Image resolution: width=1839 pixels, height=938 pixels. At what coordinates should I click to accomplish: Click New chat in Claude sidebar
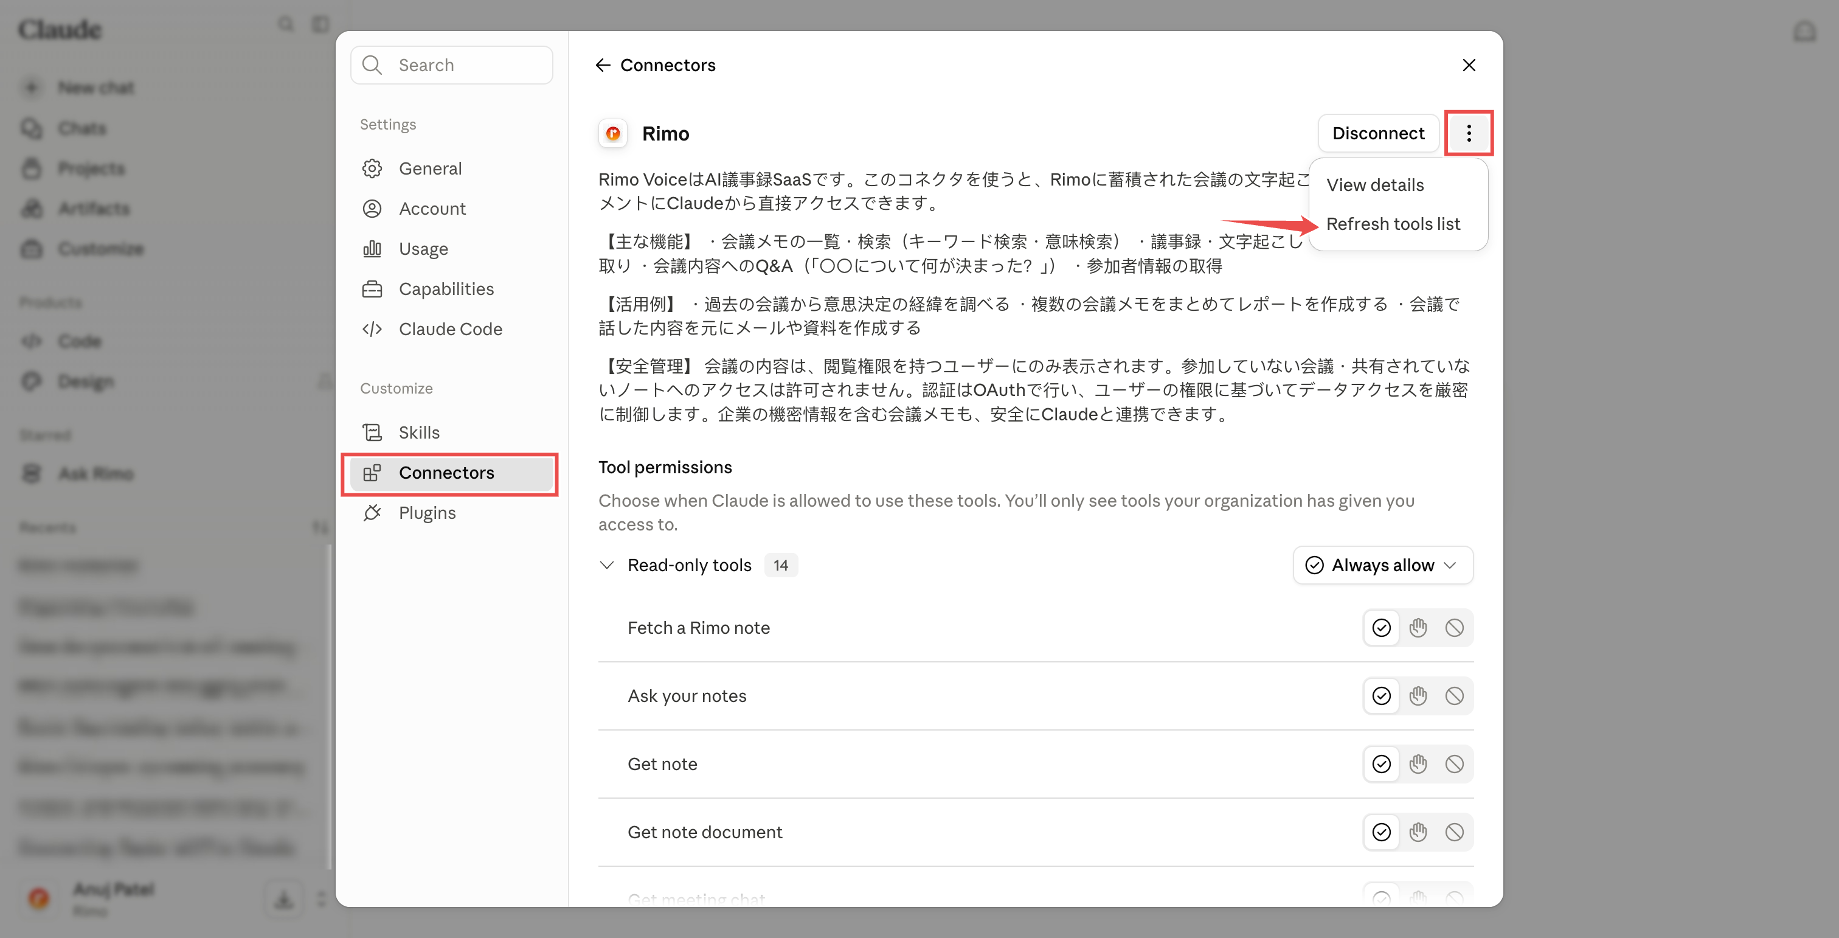pos(96,88)
